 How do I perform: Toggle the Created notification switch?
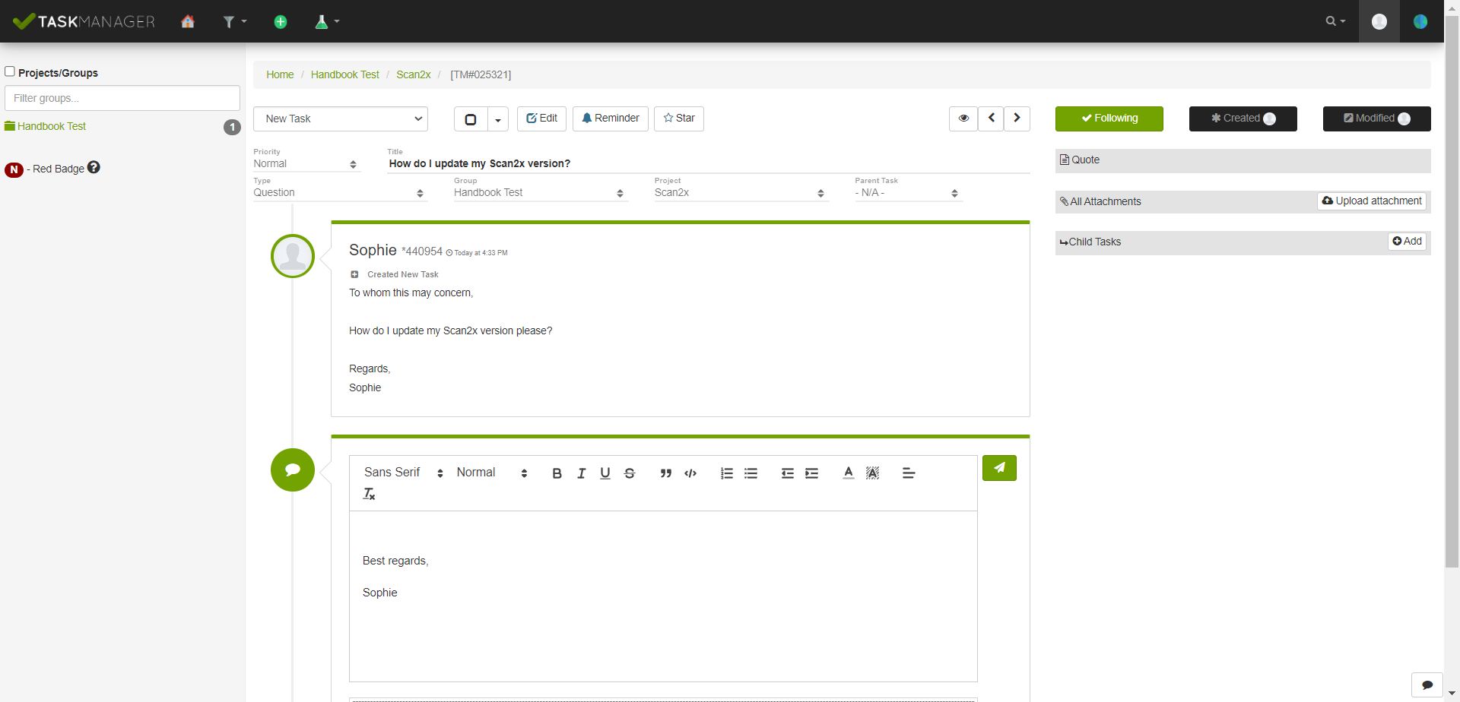(x=1243, y=119)
